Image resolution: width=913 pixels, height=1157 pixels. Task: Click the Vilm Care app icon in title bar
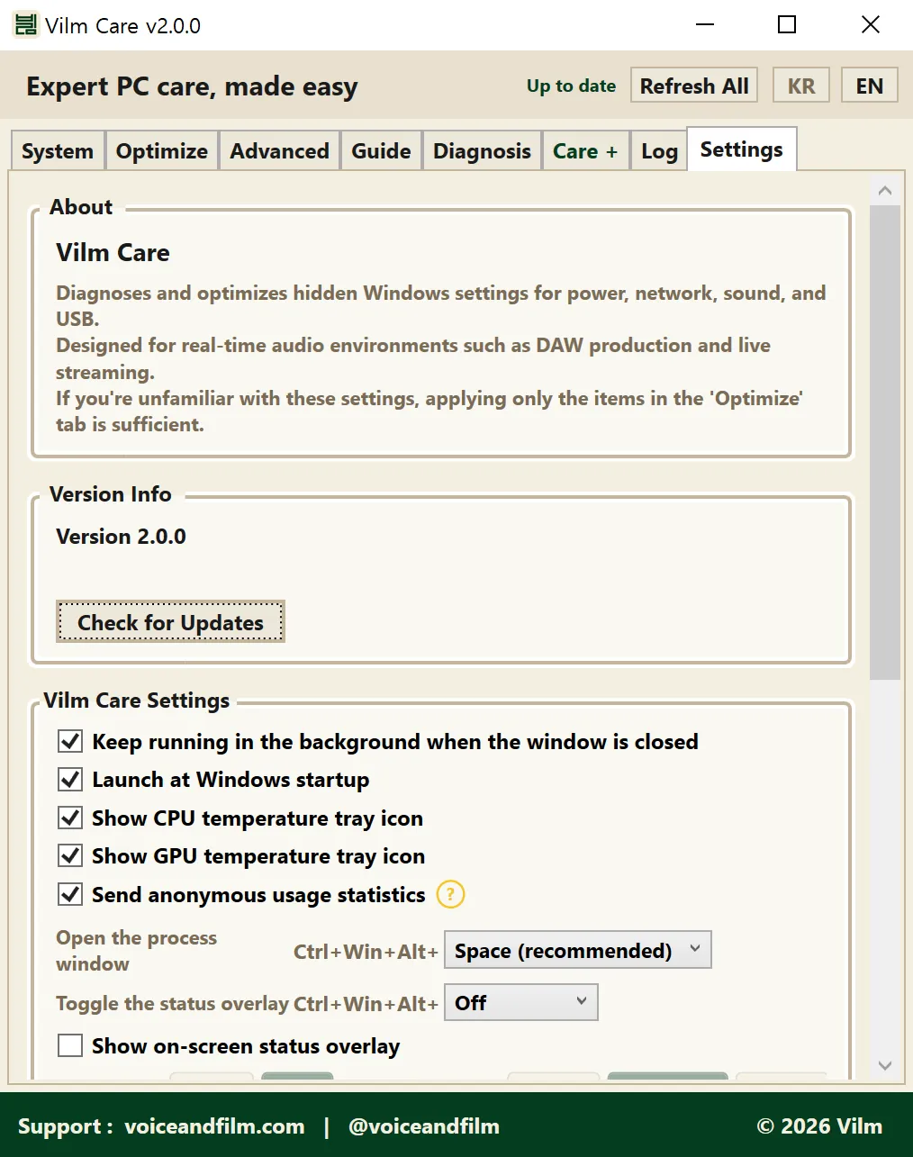click(25, 25)
